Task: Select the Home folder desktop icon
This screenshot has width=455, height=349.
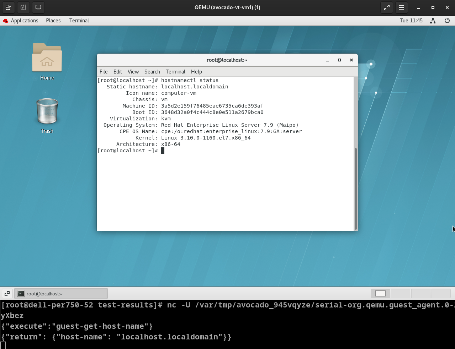Action: point(47,62)
